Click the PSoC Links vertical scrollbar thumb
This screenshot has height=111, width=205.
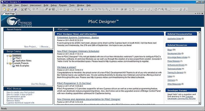coord(199,52)
